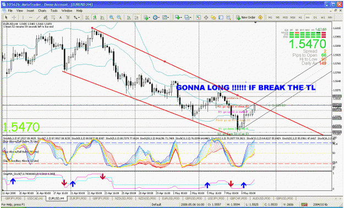Viewport: 344px width, 208px height.
Task: Select the Crosshair tool
Action: (14, 18)
